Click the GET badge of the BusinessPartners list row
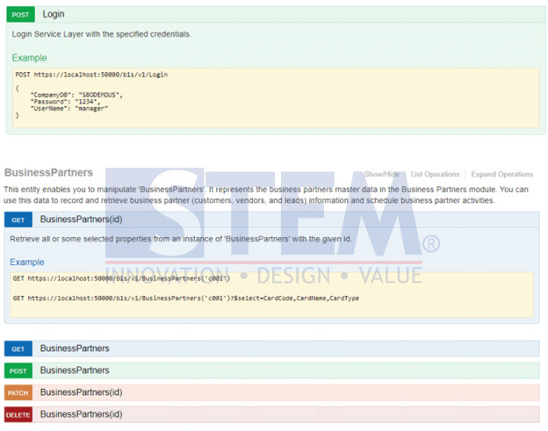The height and width of the screenshot is (431, 548). 18,348
